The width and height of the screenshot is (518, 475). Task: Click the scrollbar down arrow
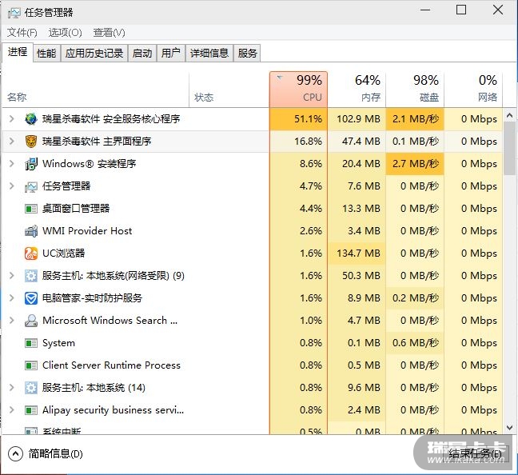[509, 428]
